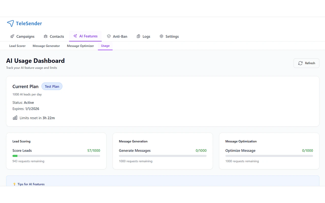Click the TeleSender paper plane logo icon
Image resolution: width=325 pixels, height=203 pixels.
[10, 23]
